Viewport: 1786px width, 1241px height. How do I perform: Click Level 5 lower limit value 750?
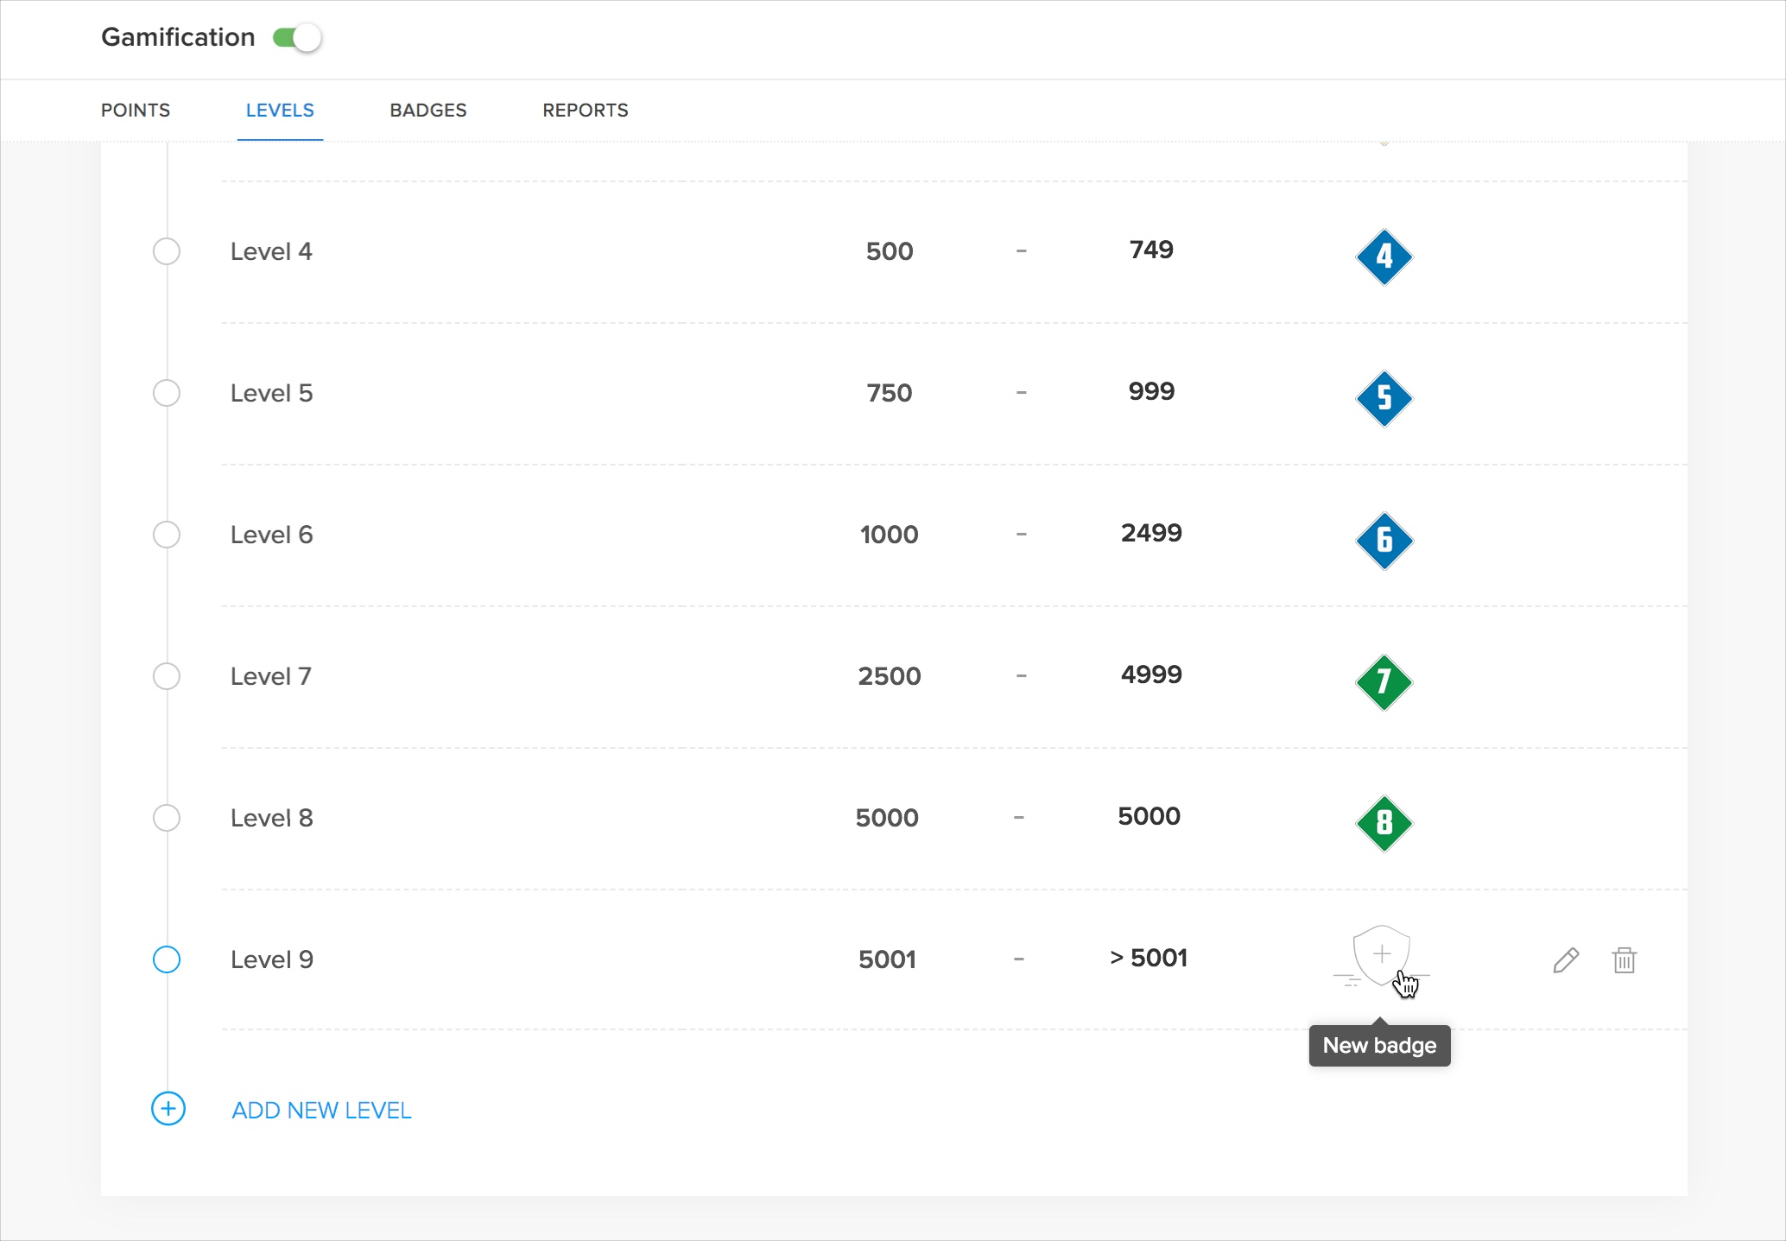[x=889, y=393]
